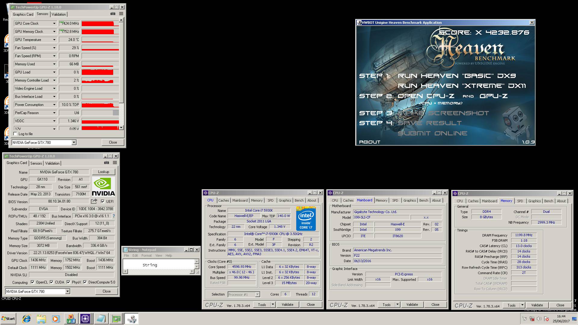Click the Start button
This screenshot has height=325, width=578.
[8, 319]
